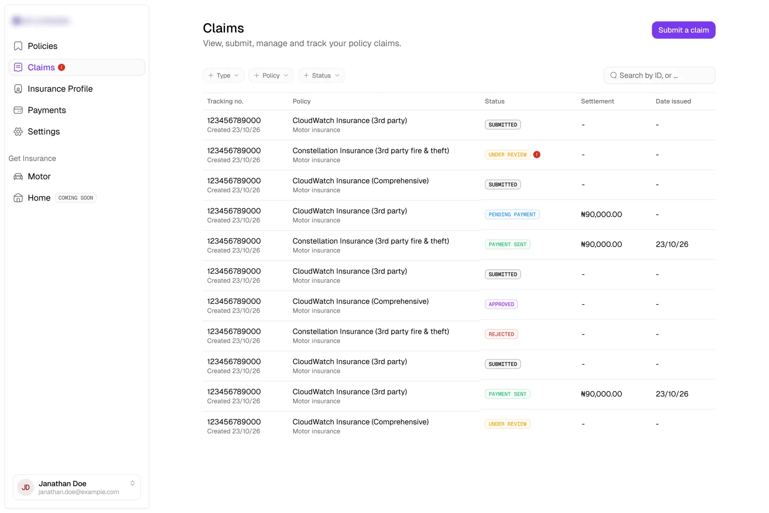Open the Payments section
769x513 pixels.
(x=77, y=110)
